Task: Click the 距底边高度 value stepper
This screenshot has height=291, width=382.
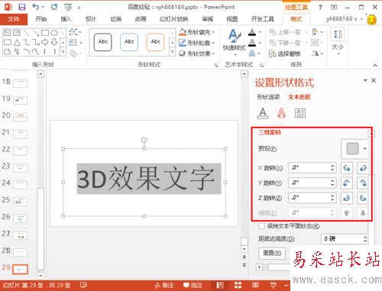Action: [x=365, y=239]
